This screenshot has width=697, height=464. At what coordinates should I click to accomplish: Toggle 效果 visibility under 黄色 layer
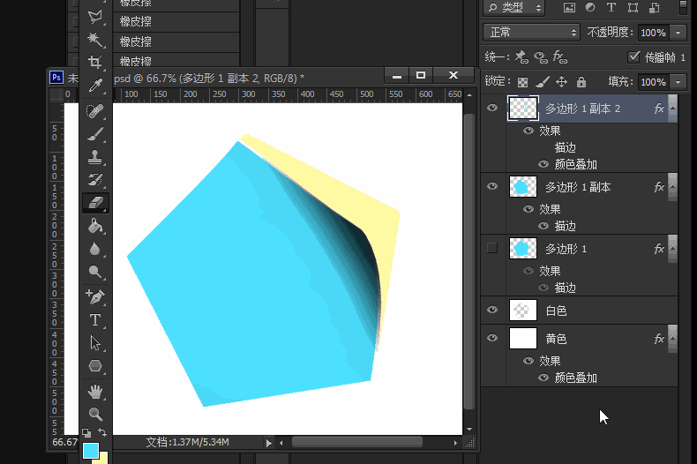[x=528, y=361]
